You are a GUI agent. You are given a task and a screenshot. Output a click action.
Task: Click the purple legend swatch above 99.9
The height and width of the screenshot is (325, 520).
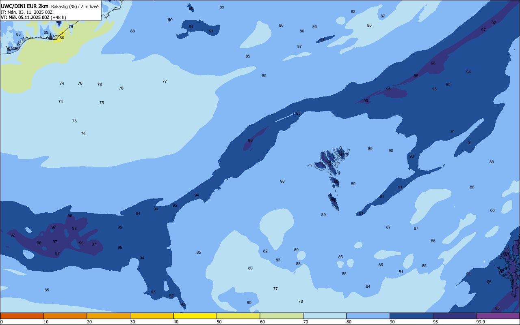tap(498, 316)
